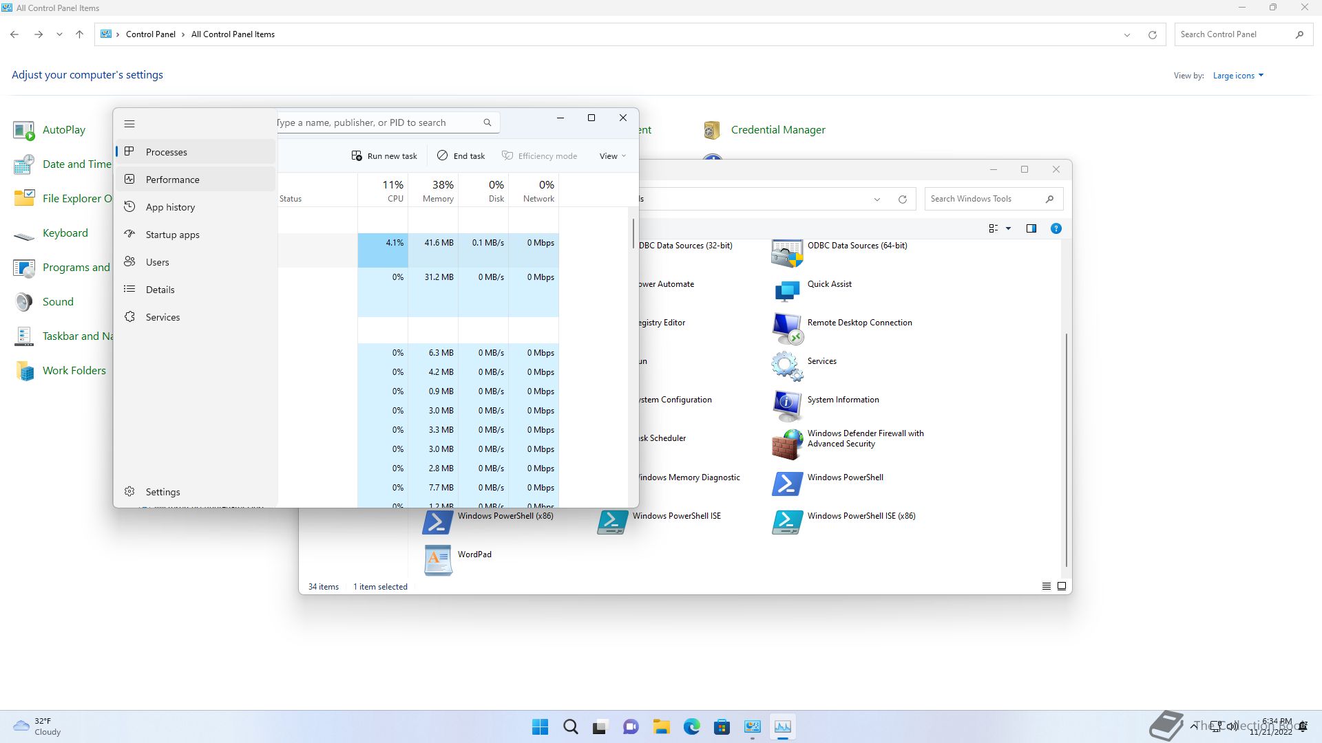The height and width of the screenshot is (743, 1322).
Task: Click the Efficiency mode button
Action: (540, 156)
